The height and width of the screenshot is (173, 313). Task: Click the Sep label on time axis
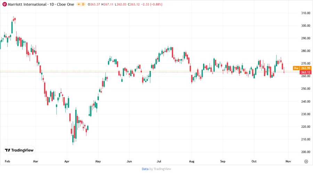pyautogui.click(x=223, y=161)
